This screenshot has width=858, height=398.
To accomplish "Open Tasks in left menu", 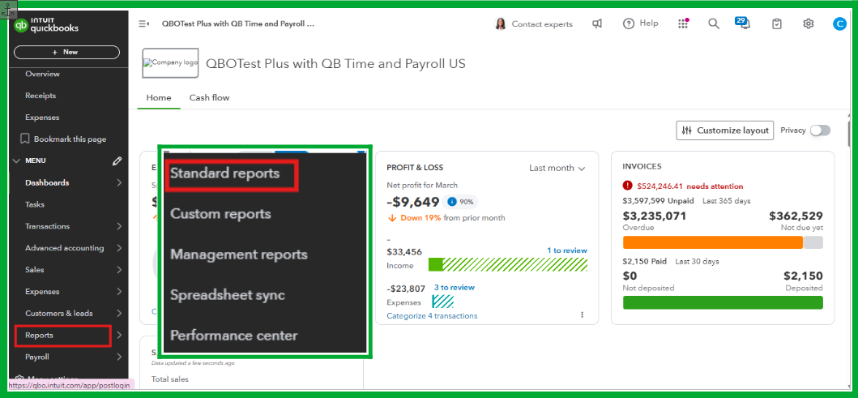I will pos(35,205).
